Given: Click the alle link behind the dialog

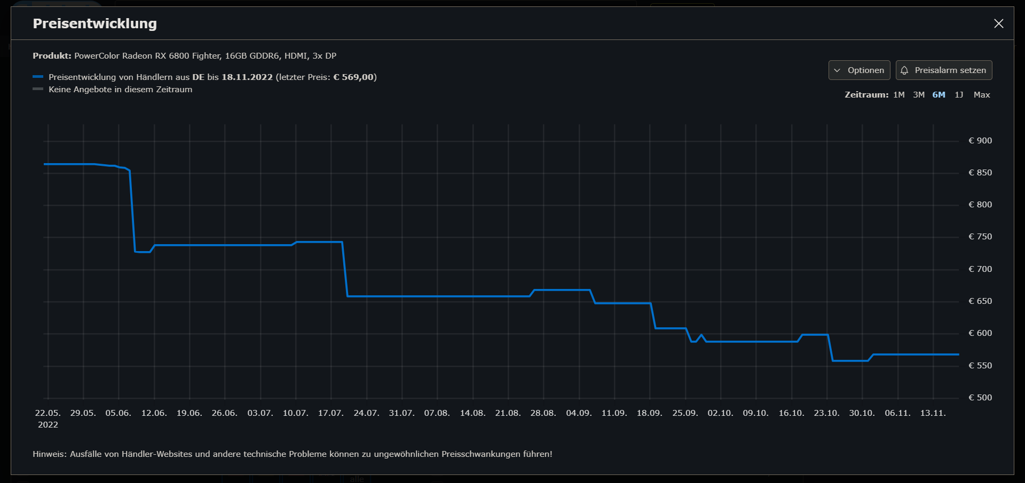Looking at the screenshot, I should (356, 479).
